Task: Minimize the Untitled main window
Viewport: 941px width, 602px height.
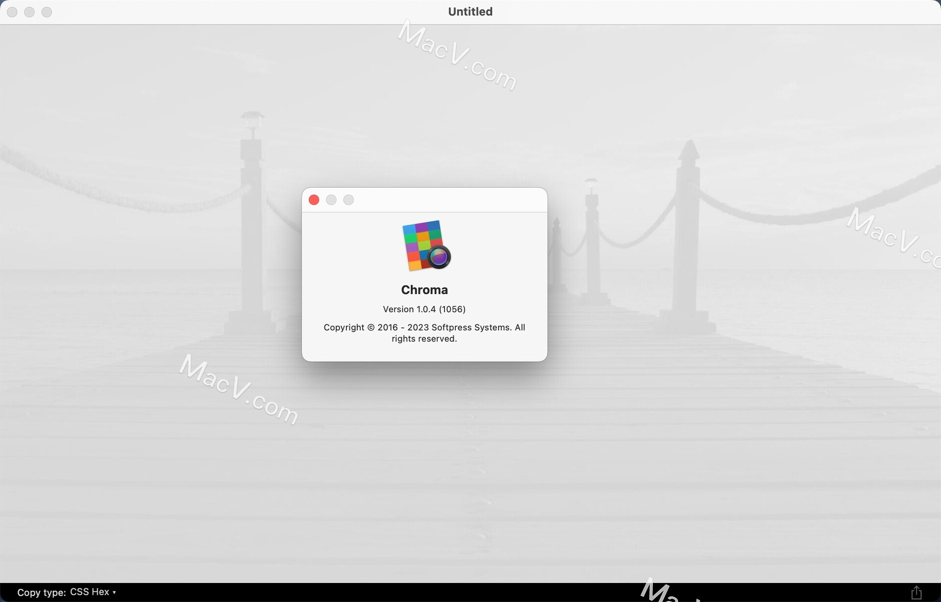Action: (29, 12)
